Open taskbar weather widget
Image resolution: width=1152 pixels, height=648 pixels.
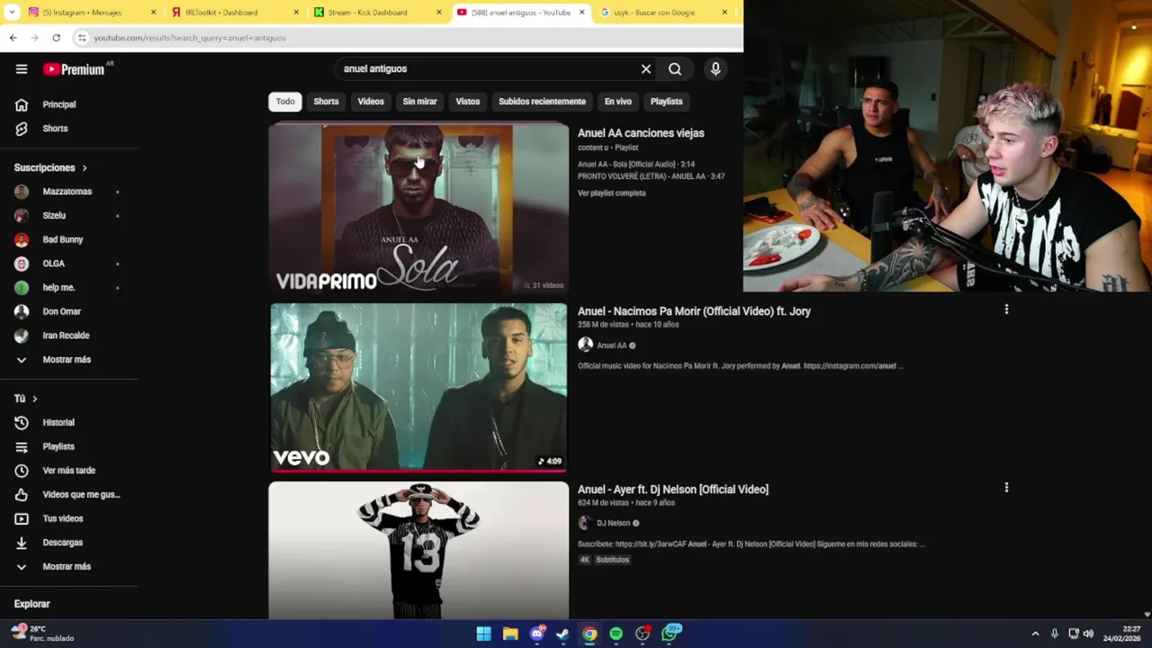(42, 634)
